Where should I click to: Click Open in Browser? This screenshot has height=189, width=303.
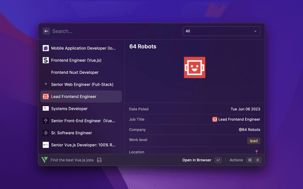pyautogui.click(x=196, y=160)
